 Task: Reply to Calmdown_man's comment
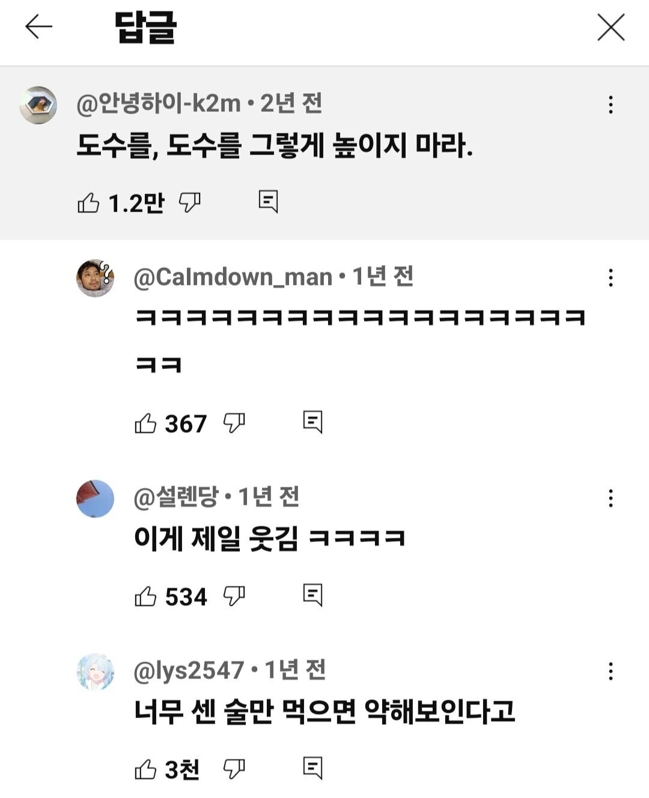pos(312,422)
